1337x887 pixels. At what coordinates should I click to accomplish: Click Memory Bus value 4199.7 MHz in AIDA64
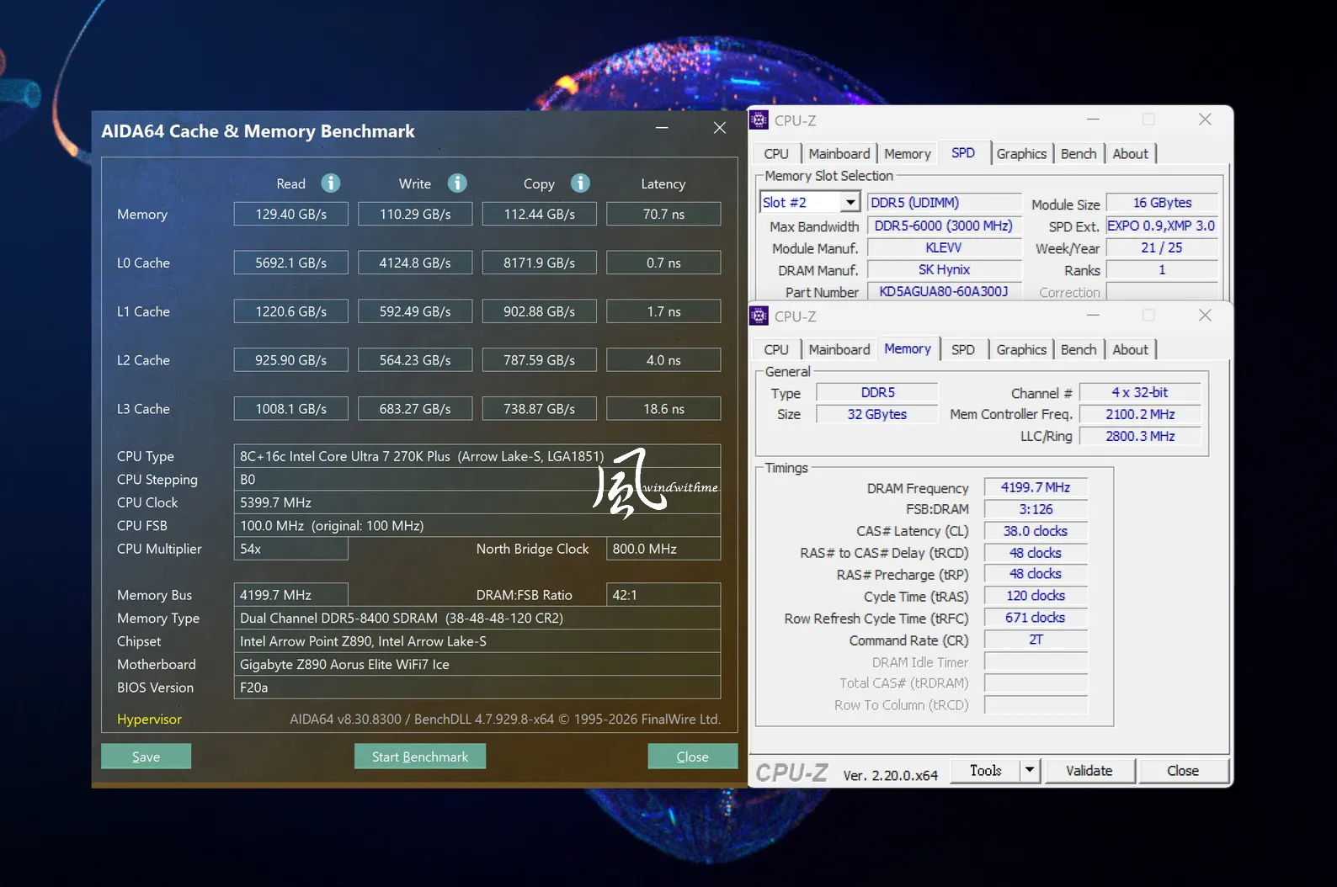pyautogui.click(x=291, y=595)
